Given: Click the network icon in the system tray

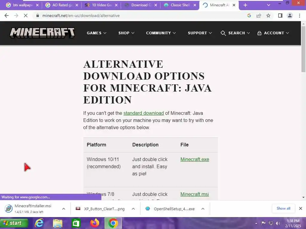Looking at the screenshot, I should (271, 223).
